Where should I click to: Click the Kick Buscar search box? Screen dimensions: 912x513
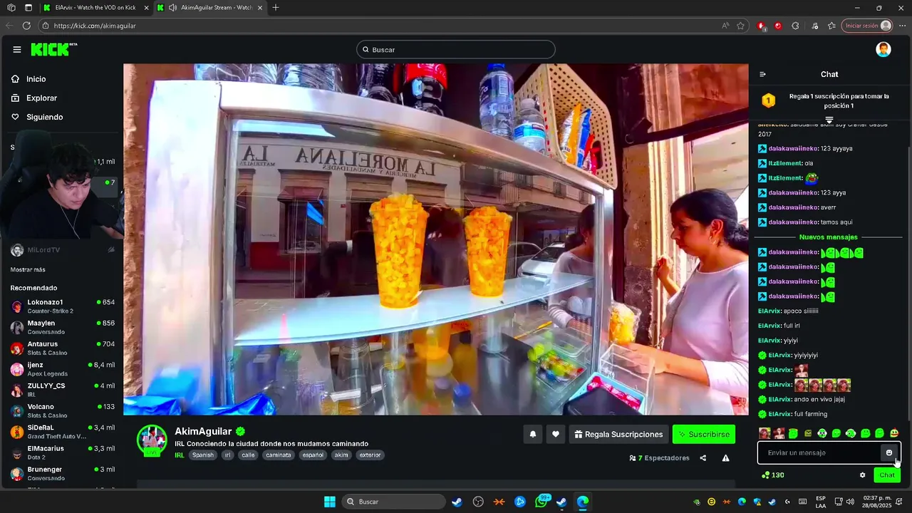point(456,49)
